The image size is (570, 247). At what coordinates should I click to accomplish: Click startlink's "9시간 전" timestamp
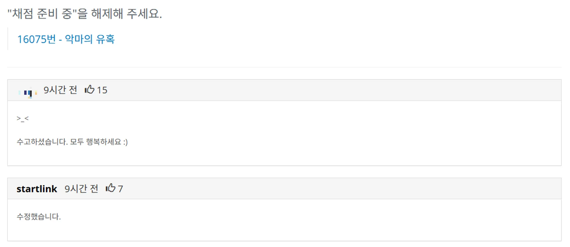pyautogui.click(x=81, y=189)
